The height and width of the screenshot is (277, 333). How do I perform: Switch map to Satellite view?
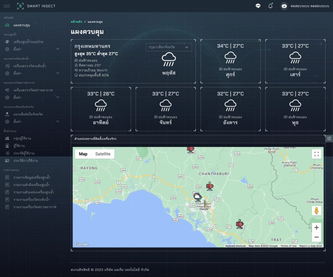pyautogui.click(x=103, y=154)
